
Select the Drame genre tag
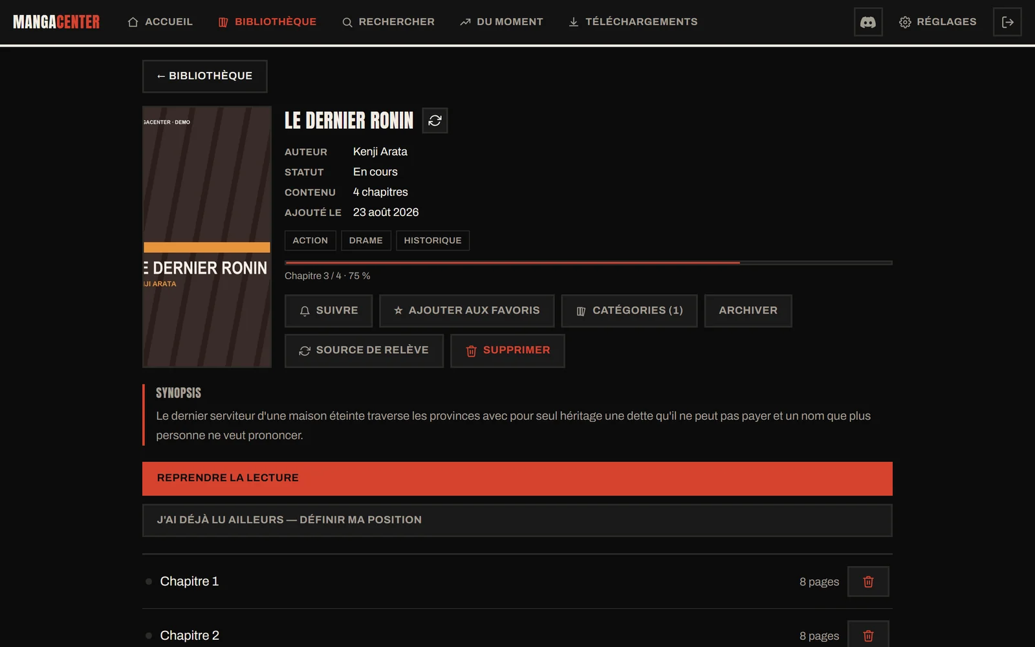[x=366, y=241]
